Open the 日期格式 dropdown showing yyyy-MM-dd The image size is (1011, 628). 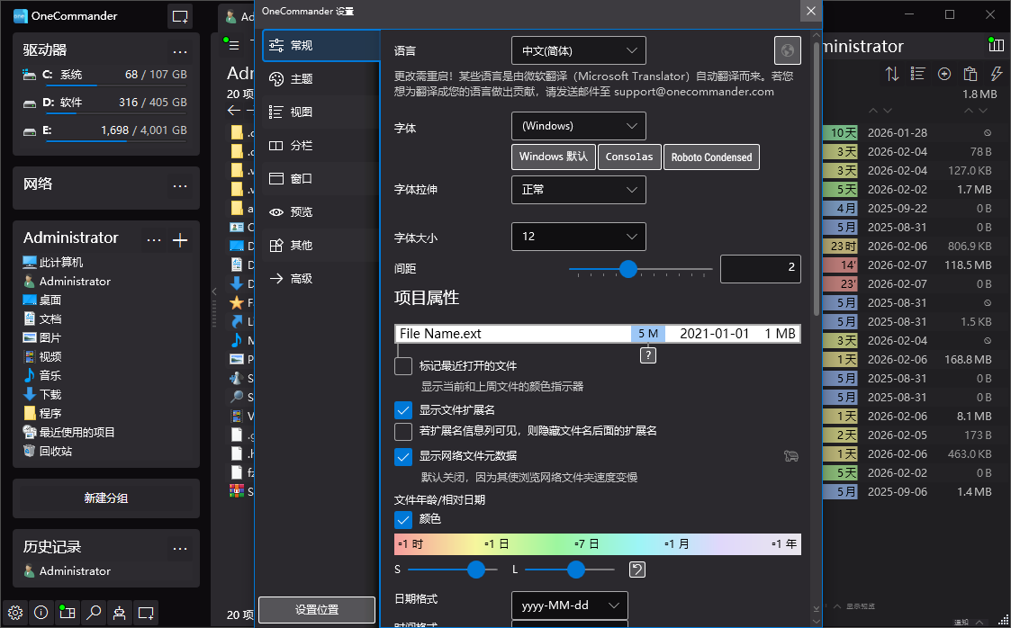(x=569, y=606)
